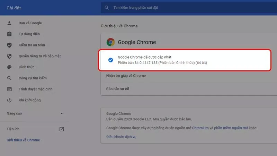Select Giới thiệu về Chrome sidebar link

(23, 140)
